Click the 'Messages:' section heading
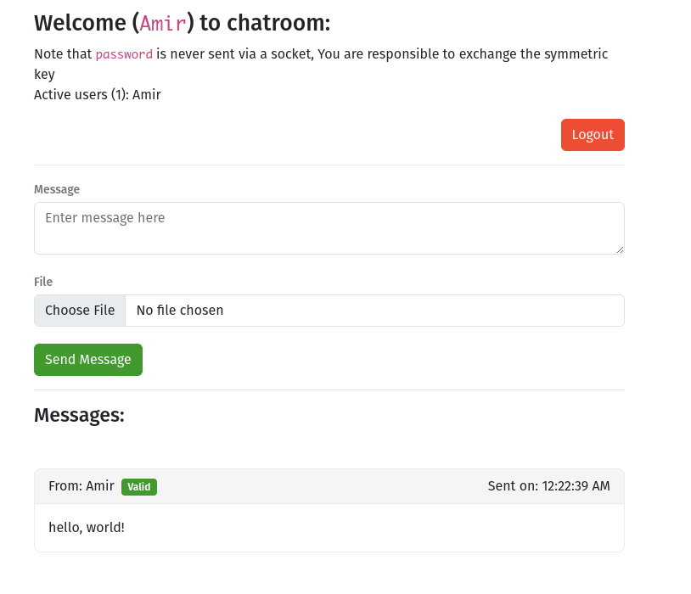The image size is (691, 594). pos(79,415)
